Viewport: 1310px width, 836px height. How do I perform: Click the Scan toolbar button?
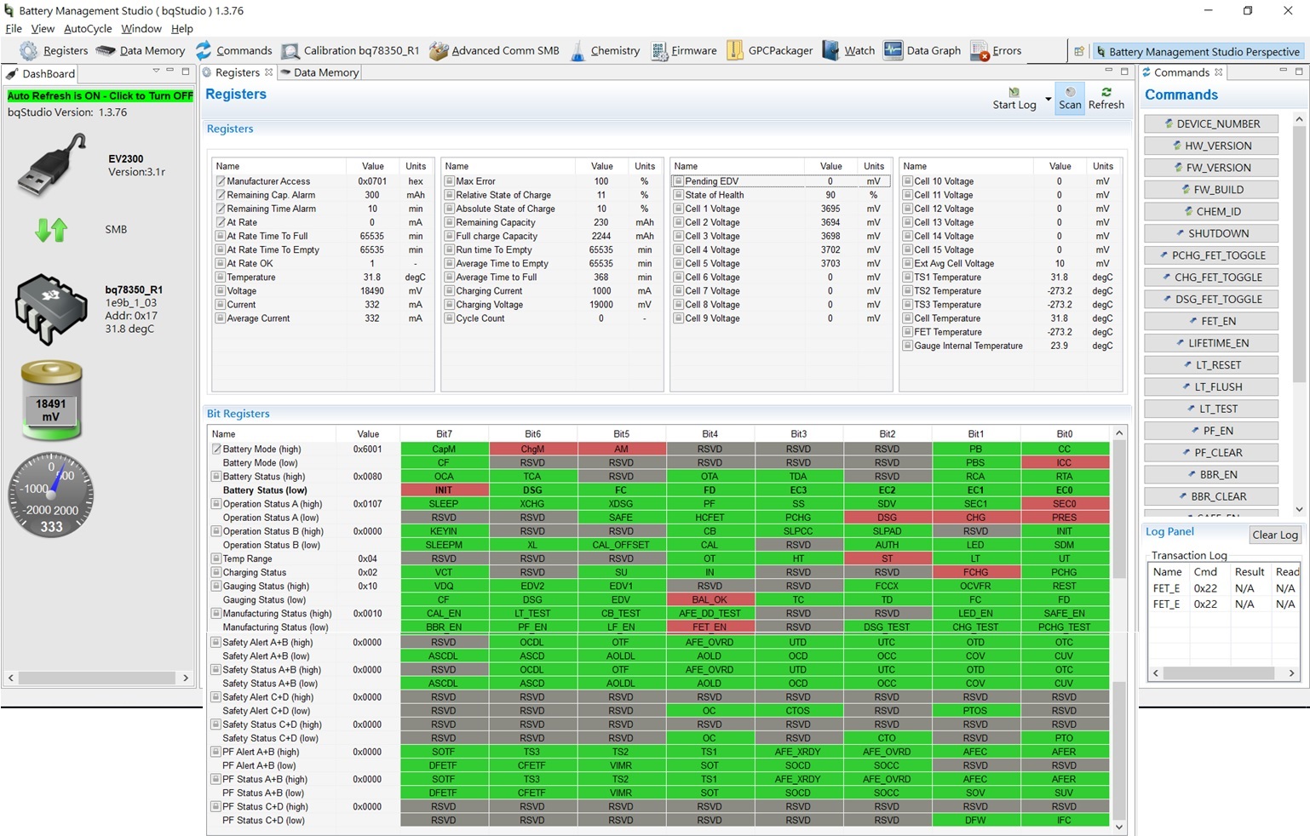1070,98
